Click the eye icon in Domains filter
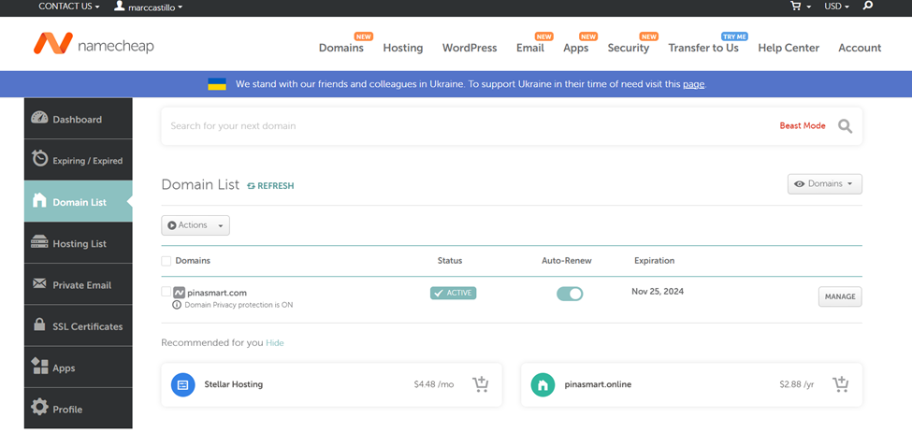The width and height of the screenshot is (912, 447). tap(799, 183)
